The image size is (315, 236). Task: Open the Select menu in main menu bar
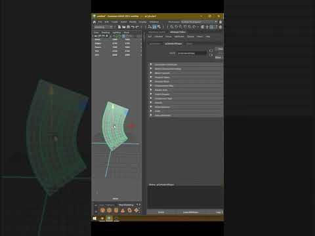(123, 22)
